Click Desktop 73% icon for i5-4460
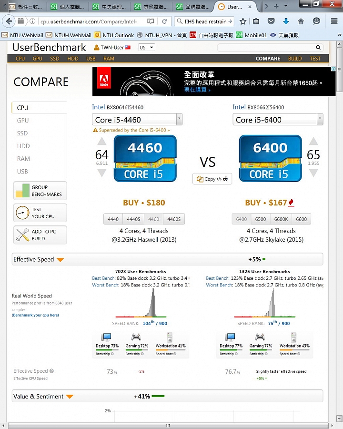Image resolution: width=343 pixels, height=429 pixels. pos(106,337)
